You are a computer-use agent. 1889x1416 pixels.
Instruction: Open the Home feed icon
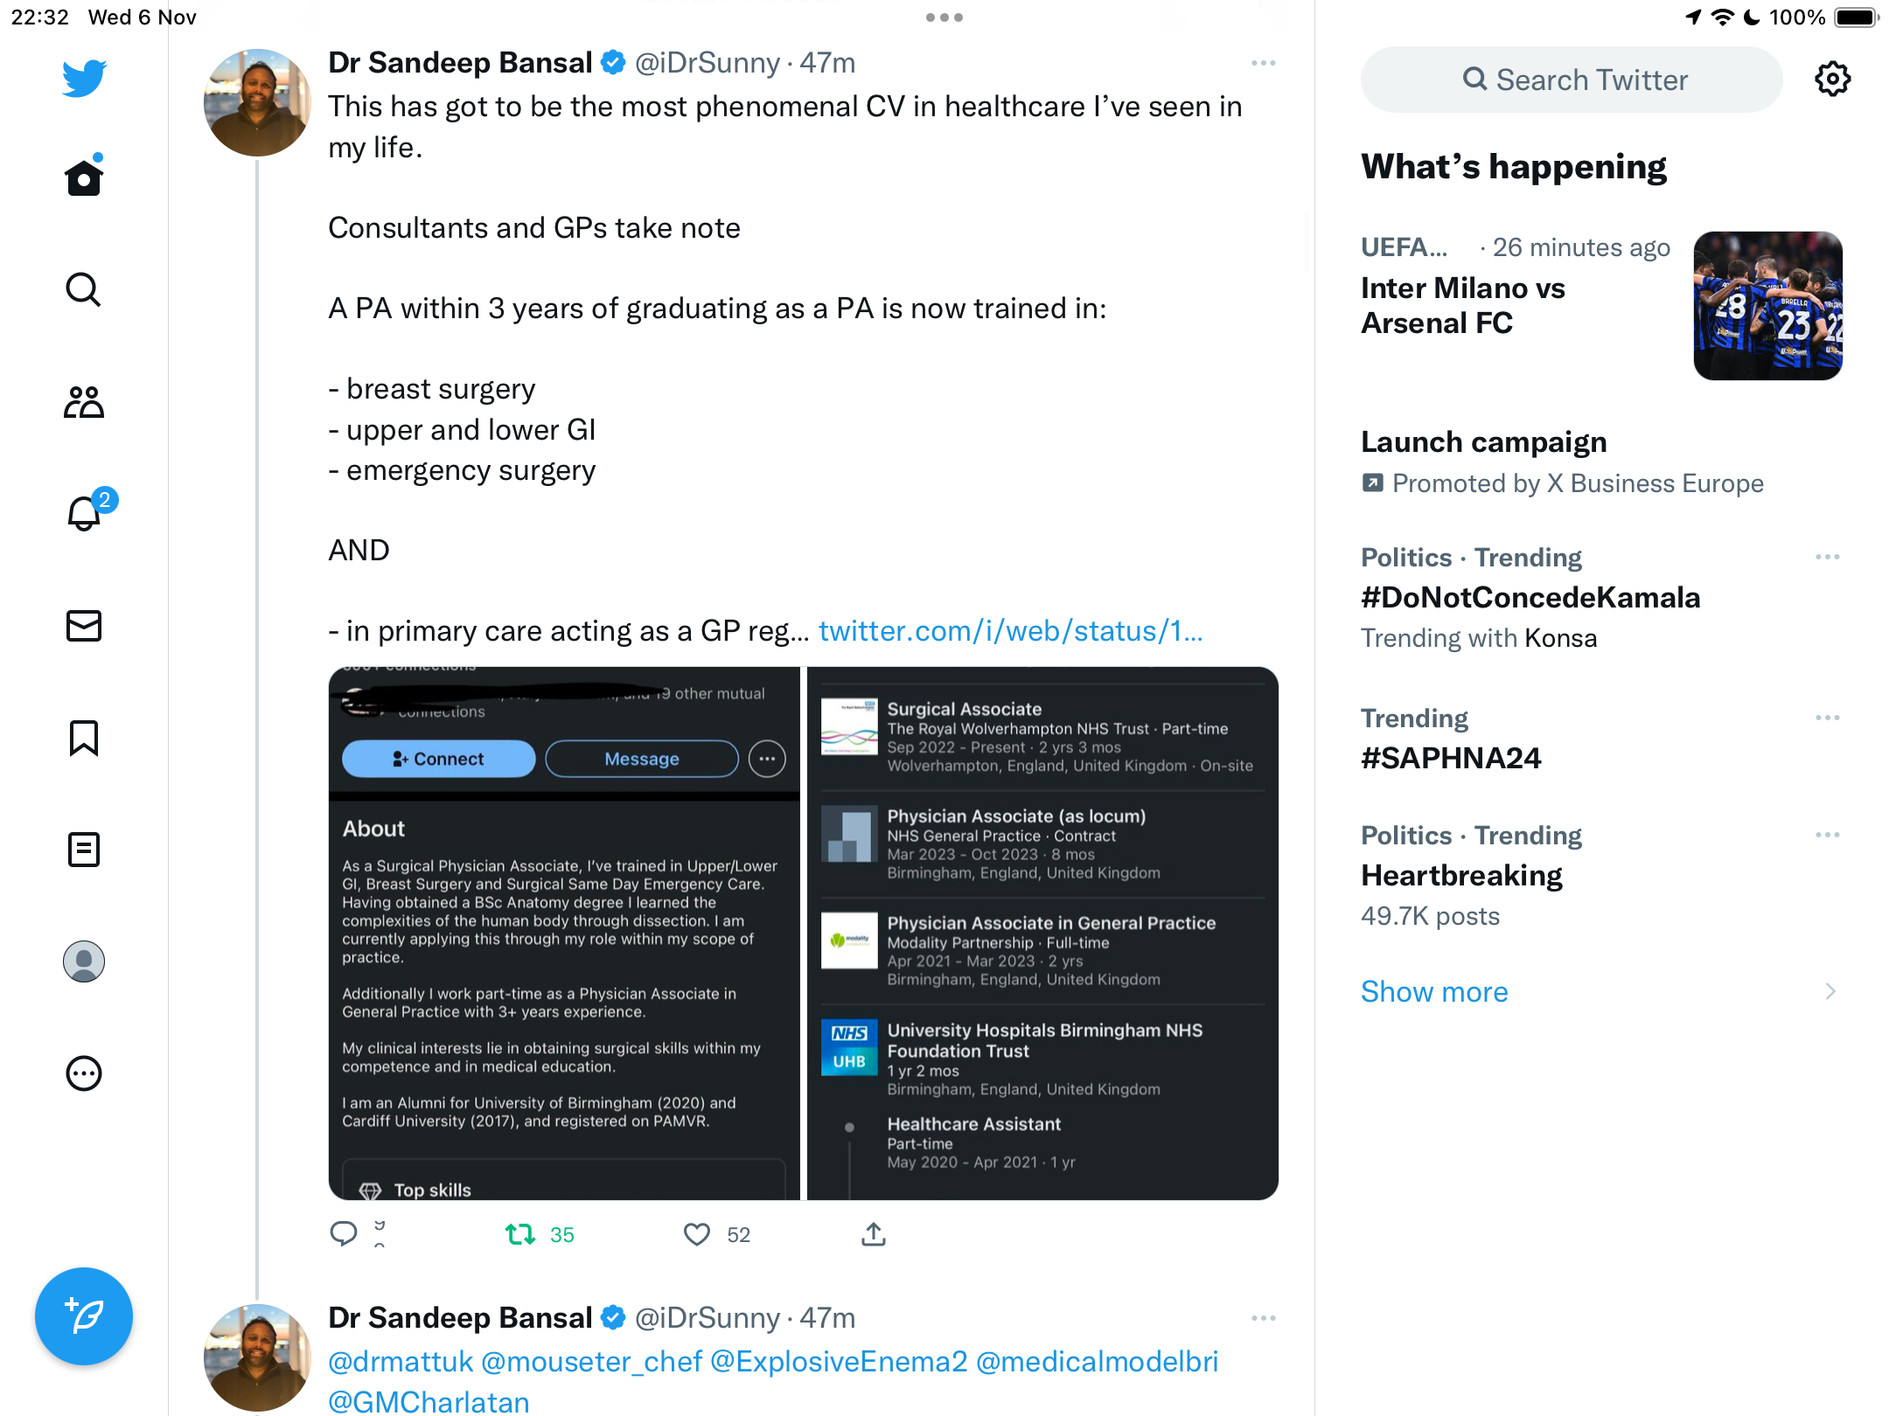84,177
